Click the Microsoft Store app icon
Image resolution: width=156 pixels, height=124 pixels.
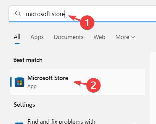click(20, 82)
